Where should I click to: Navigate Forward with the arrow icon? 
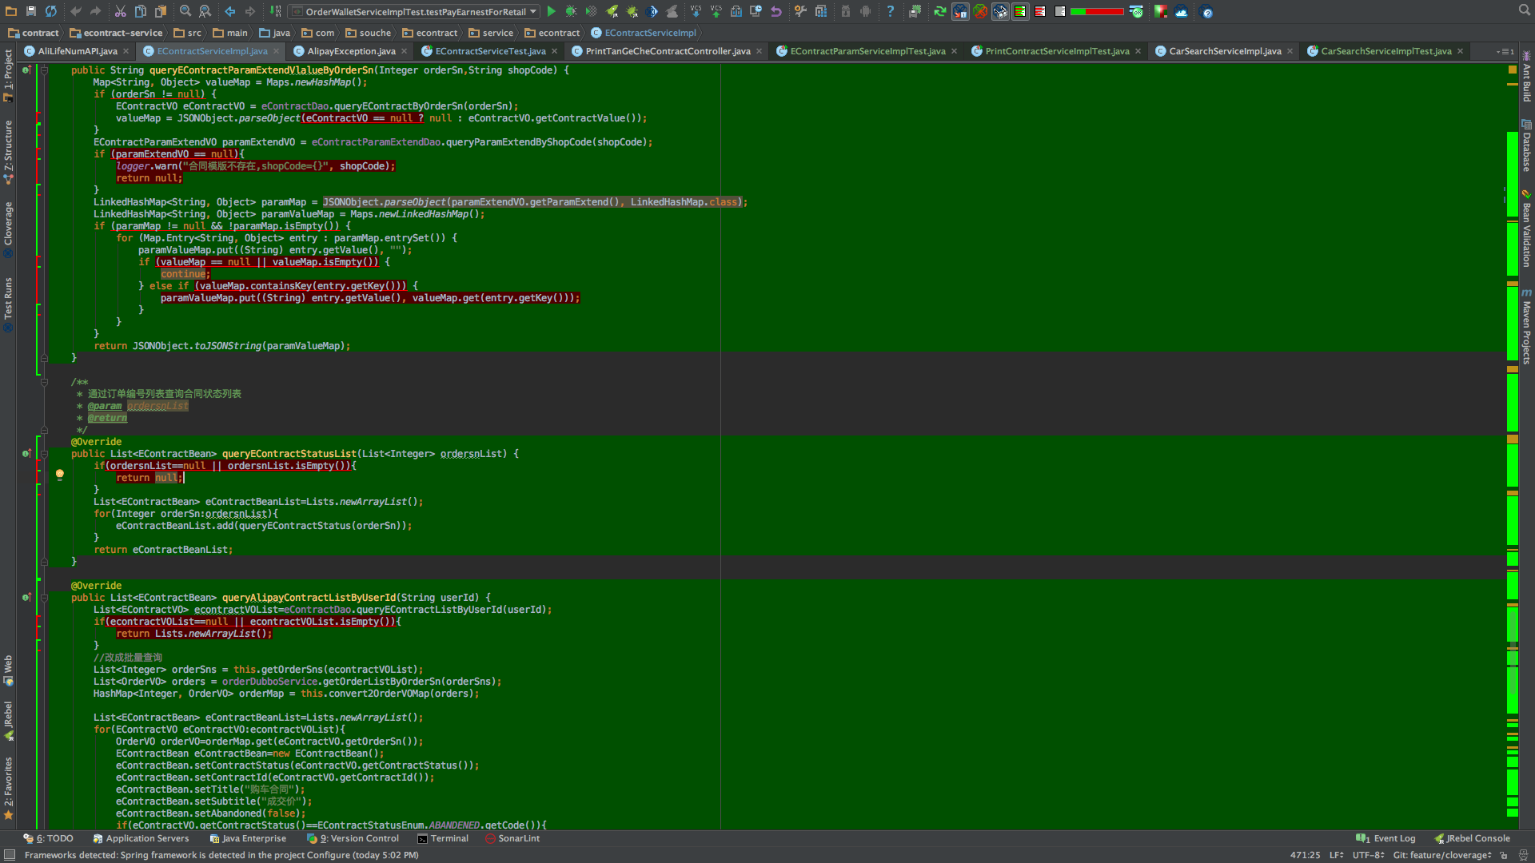(250, 11)
